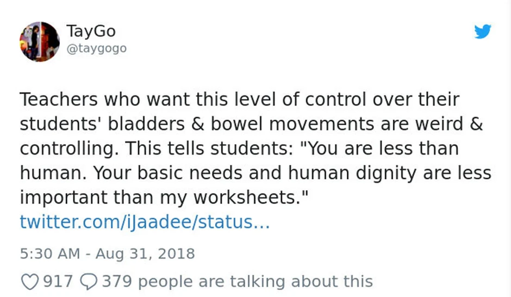The height and width of the screenshot is (297, 511).
Task: Click the TayGo display name
Action: tap(91, 31)
